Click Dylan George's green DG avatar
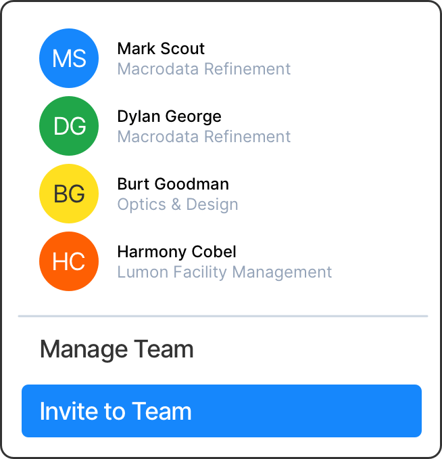This screenshot has height=459, width=442. [x=69, y=126]
